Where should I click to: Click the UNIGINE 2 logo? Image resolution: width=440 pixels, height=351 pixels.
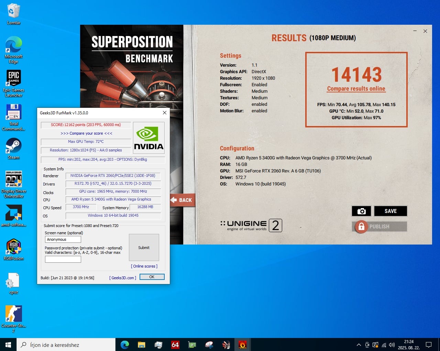(x=251, y=225)
